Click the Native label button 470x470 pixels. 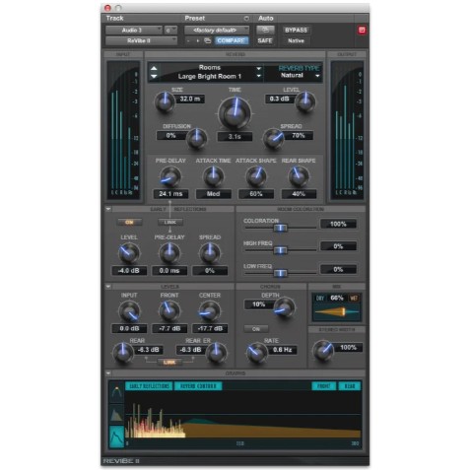296,40
